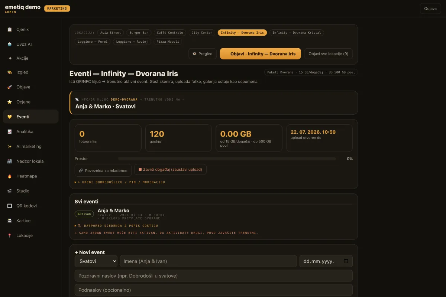Image resolution: width=446 pixels, height=297 pixels.
Task: Click the QR kodovi square icon
Action: click(10, 206)
